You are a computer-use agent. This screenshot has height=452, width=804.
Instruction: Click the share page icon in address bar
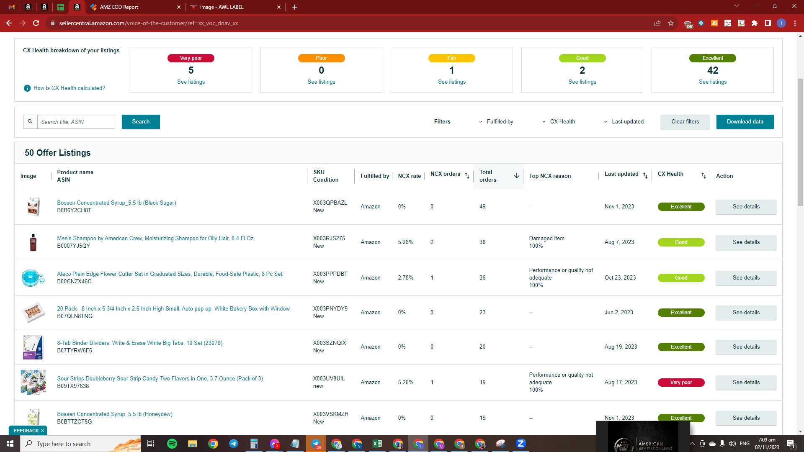pyautogui.click(x=657, y=23)
